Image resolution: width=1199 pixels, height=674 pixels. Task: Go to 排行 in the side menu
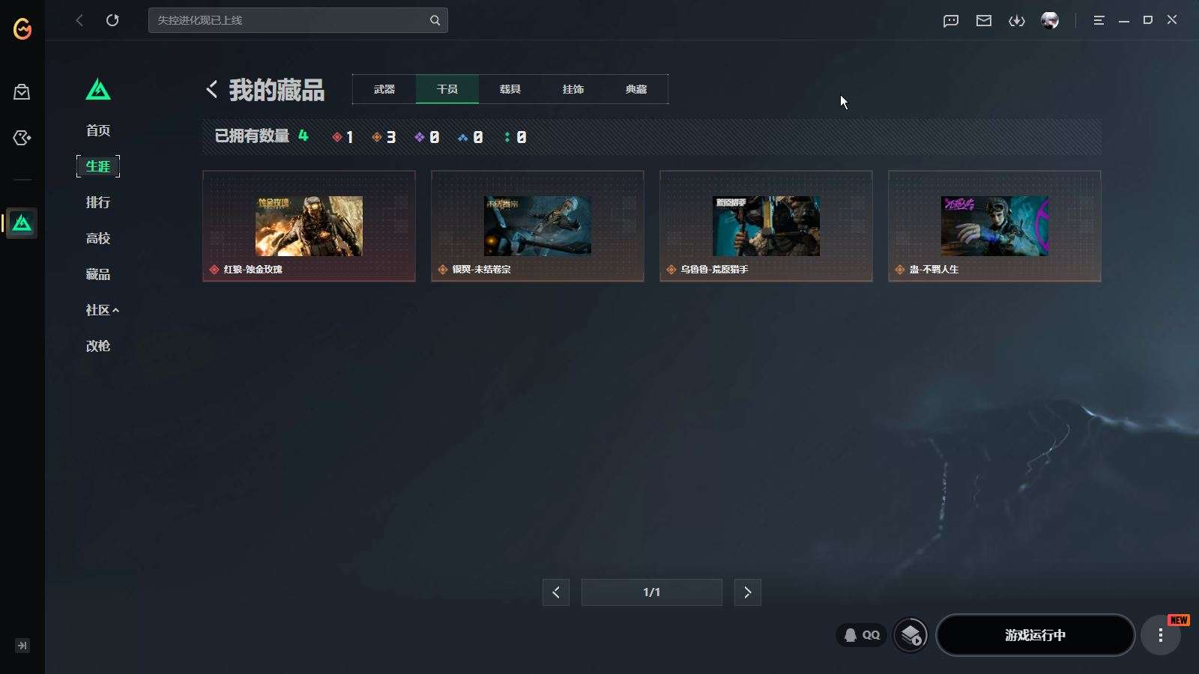(x=98, y=202)
